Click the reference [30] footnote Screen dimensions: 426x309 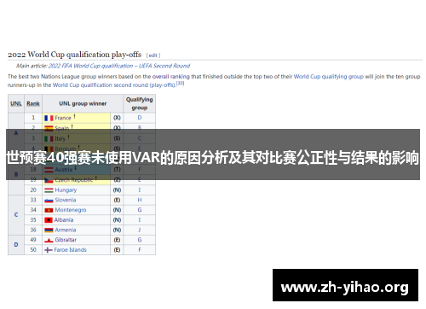181,84
